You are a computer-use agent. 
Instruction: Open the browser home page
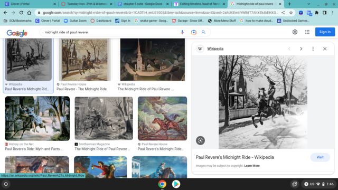pyautogui.click(x=29, y=13)
